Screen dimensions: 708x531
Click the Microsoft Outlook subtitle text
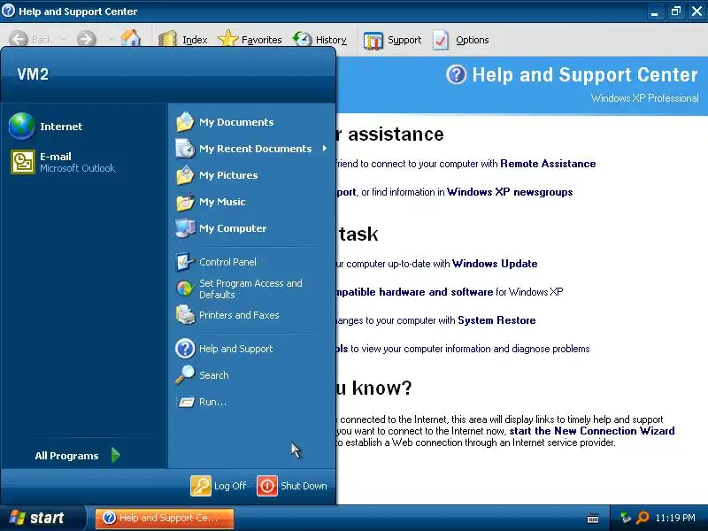[x=77, y=168]
